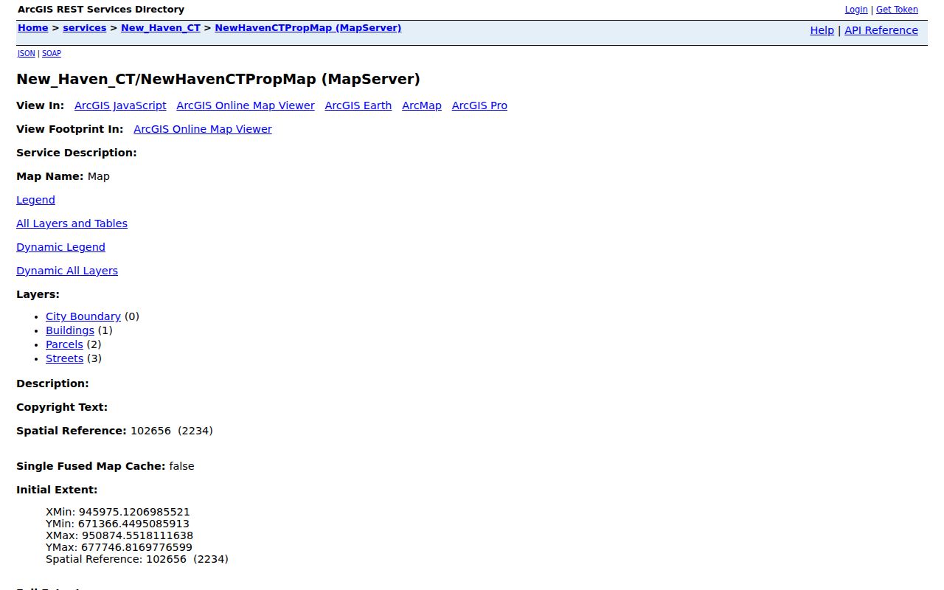This screenshot has width=944, height=590.
Task: Open the SOAP format link
Action: [x=52, y=53]
